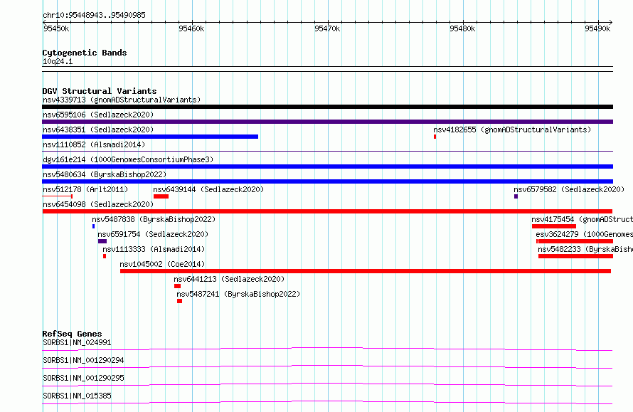633x412 pixels.
Task: Select the blue nsv6438351 variant bar
Action: click(150, 137)
